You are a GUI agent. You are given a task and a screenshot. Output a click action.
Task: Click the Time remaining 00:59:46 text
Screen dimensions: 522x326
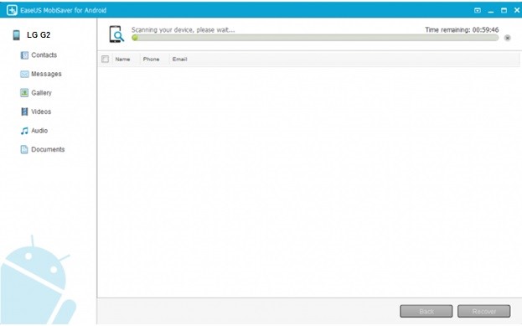[462, 29]
